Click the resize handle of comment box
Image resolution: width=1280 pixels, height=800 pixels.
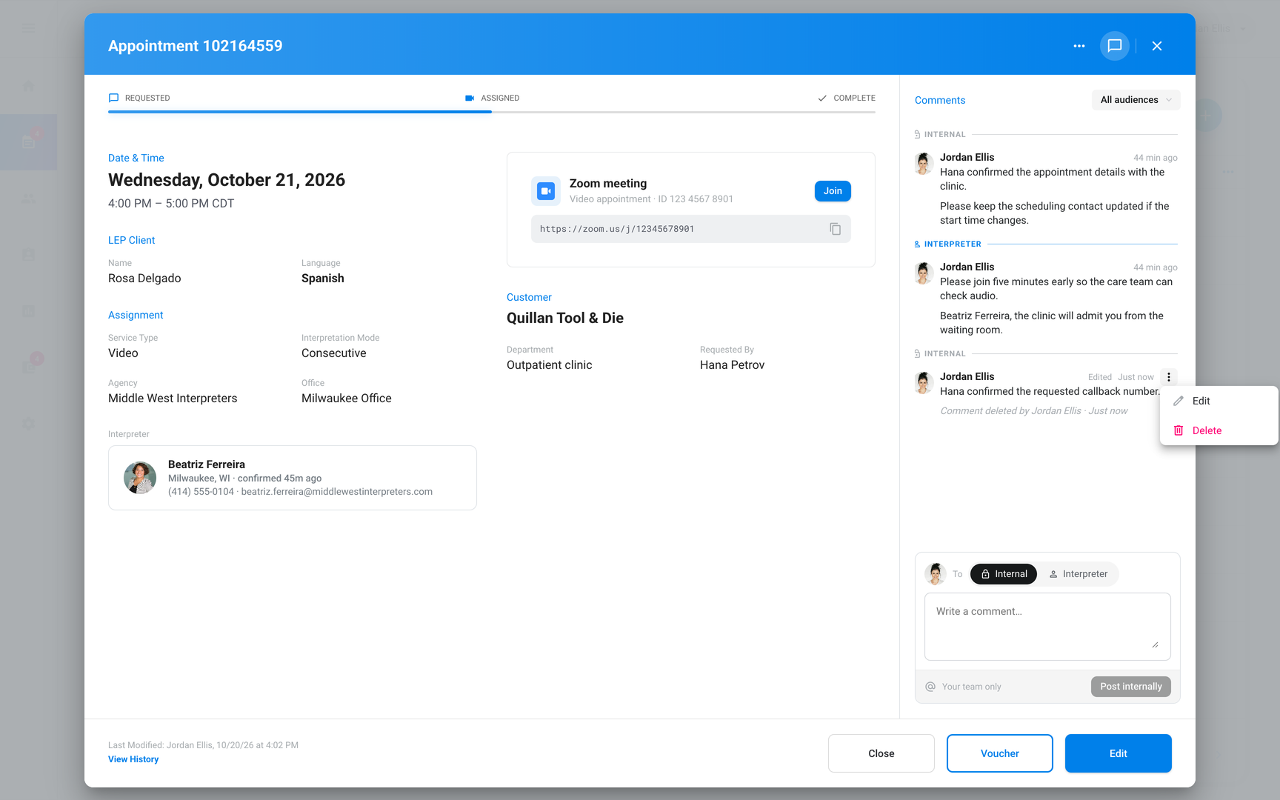(1155, 644)
